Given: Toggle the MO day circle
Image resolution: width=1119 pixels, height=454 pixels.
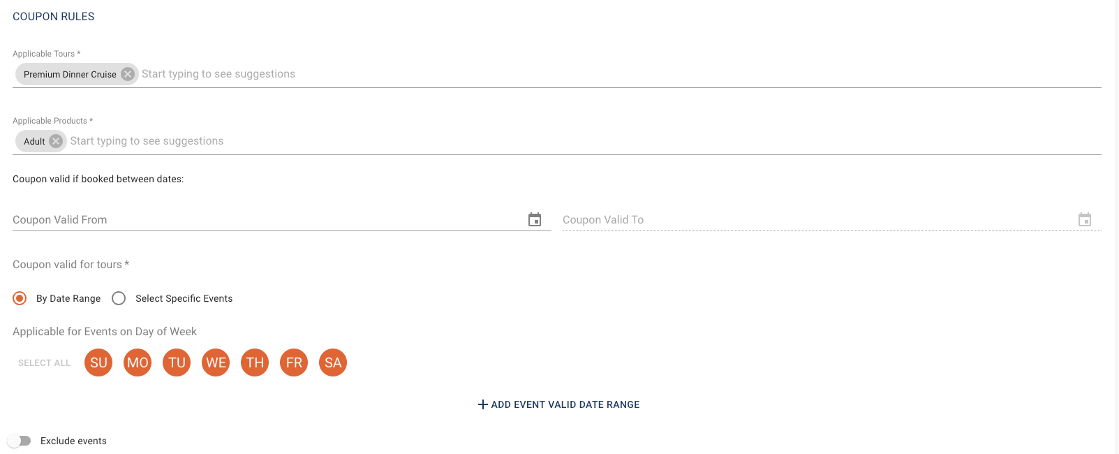Looking at the screenshot, I should pyautogui.click(x=138, y=363).
